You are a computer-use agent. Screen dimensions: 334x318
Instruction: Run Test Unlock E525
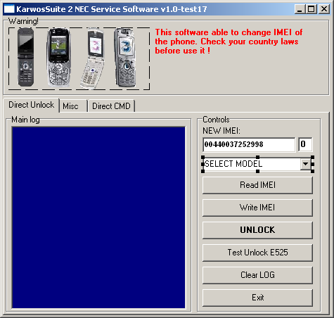tap(257, 253)
